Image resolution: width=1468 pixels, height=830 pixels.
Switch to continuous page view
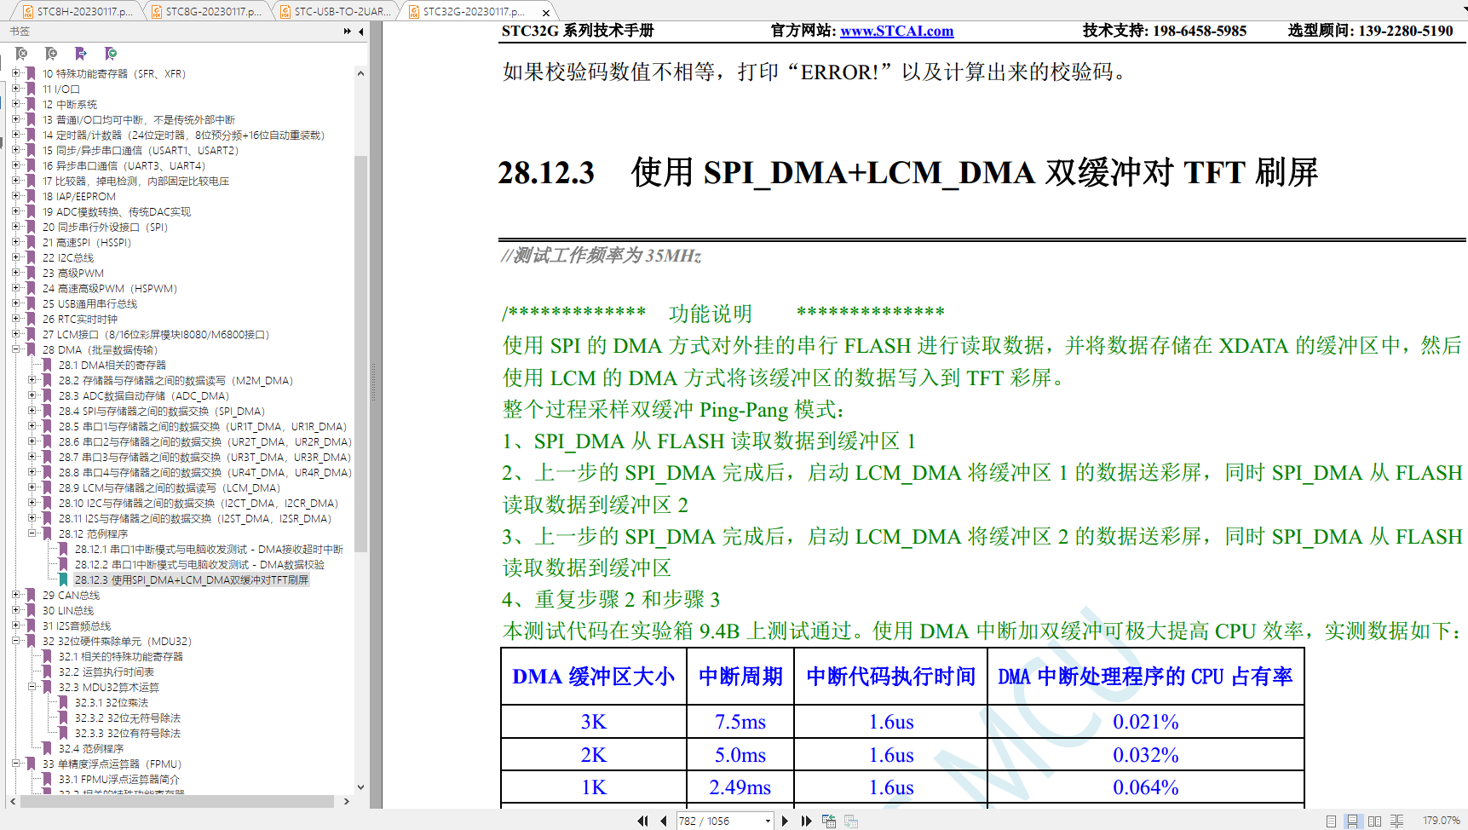click(x=1352, y=821)
